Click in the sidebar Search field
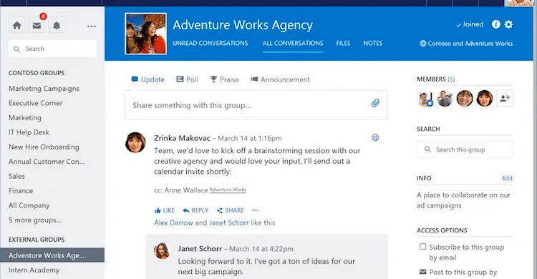Image resolution: width=537 pixels, height=279 pixels. coord(52,49)
